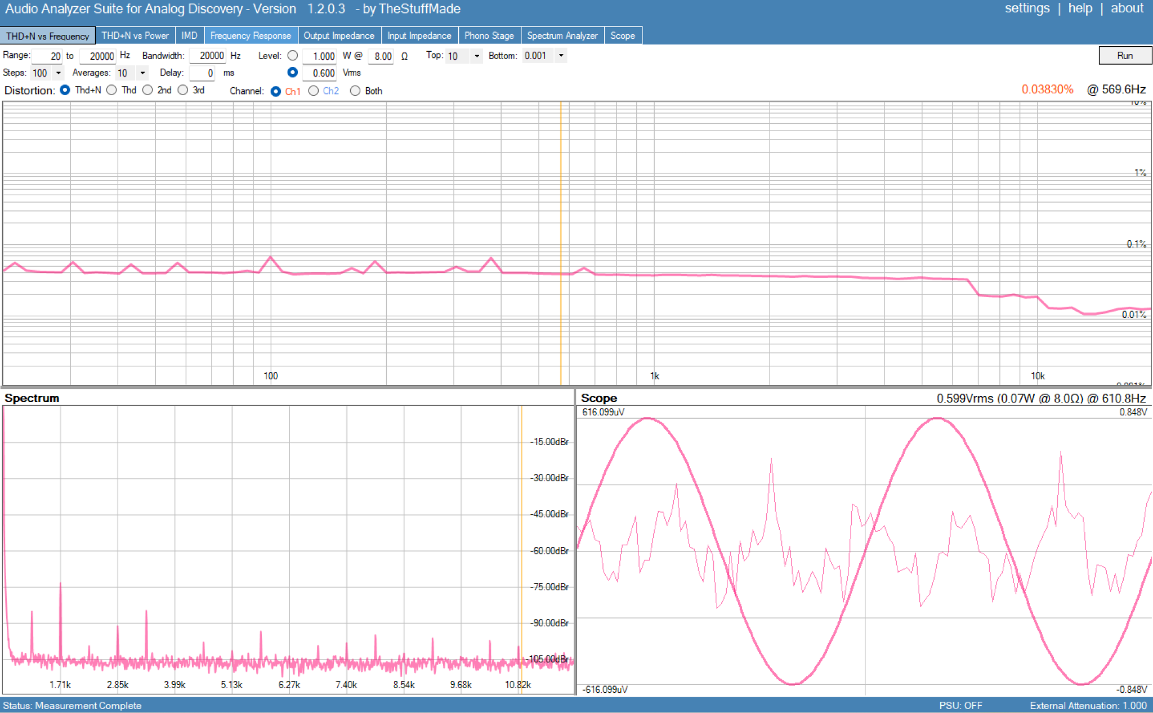Click the 616.099uV scope scale label
1153x713 pixels.
click(603, 412)
